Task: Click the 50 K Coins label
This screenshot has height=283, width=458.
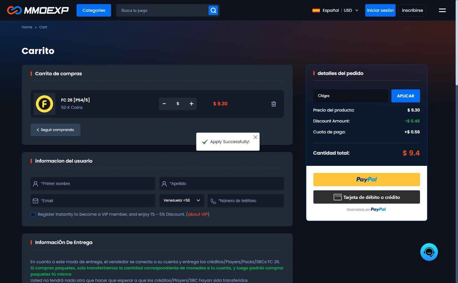Action: pos(72,107)
